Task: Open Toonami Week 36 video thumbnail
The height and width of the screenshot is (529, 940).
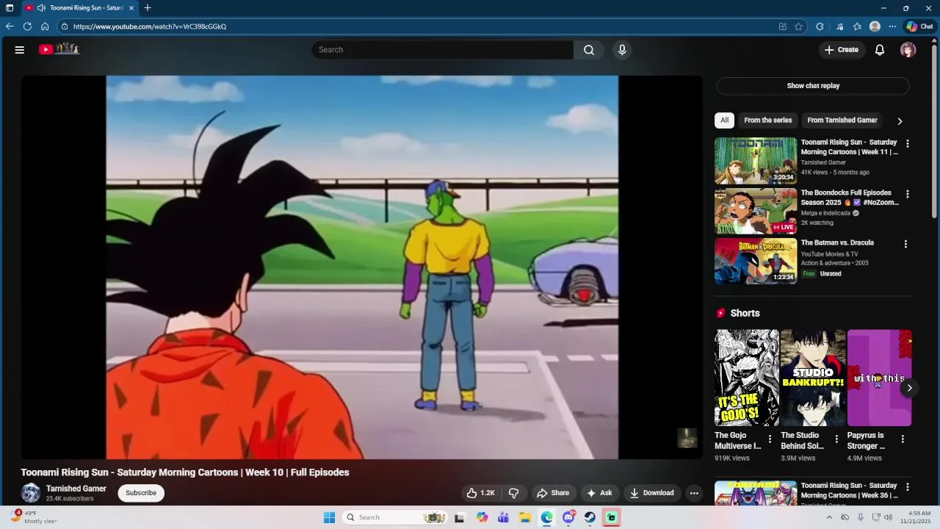Action: (x=756, y=493)
